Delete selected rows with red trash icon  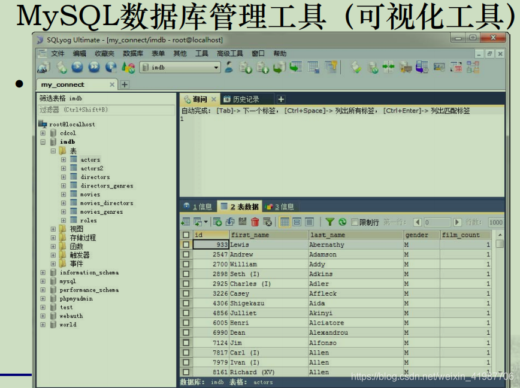coord(255,222)
